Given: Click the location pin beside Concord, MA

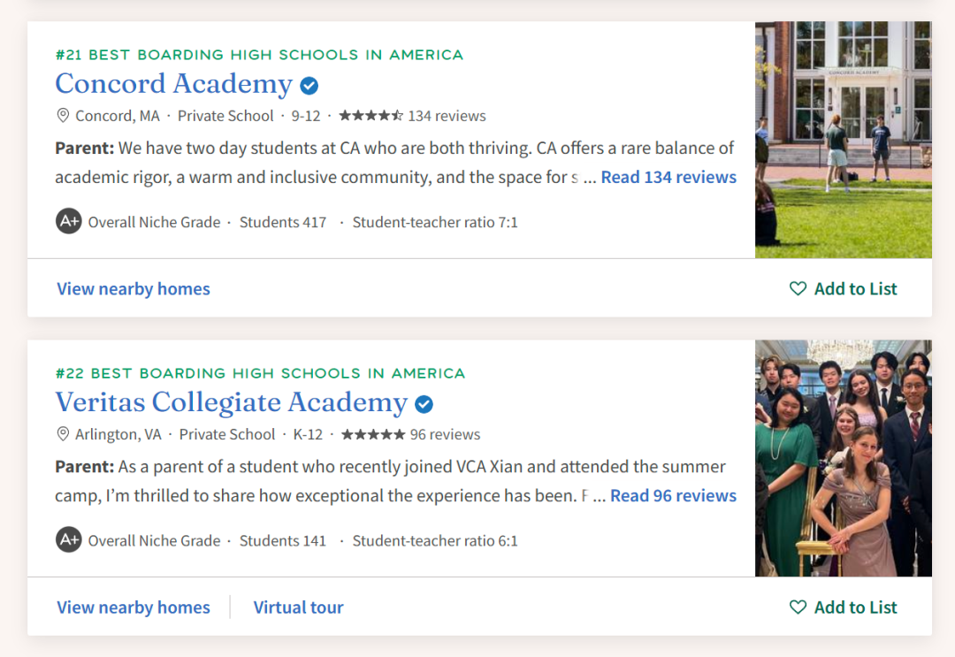Looking at the screenshot, I should pyautogui.click(x=63, y=116).
